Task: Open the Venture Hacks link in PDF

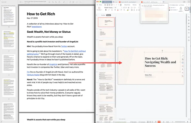Action: coord(33,75)
